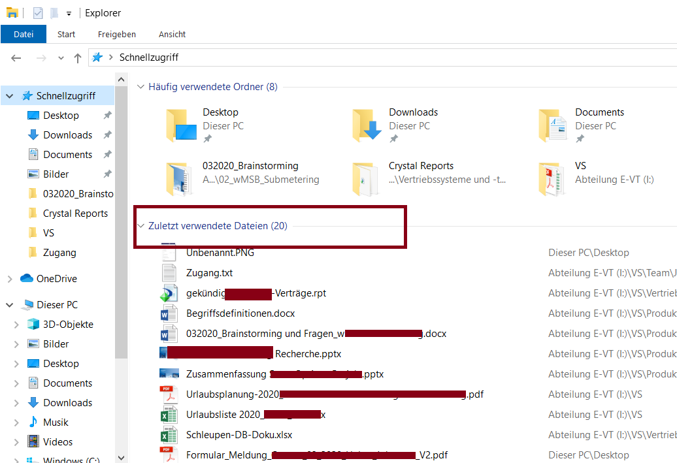Screen dimensions: 677x463
Task: Select the Recherche.pptx file
Action: coord(308,354)
